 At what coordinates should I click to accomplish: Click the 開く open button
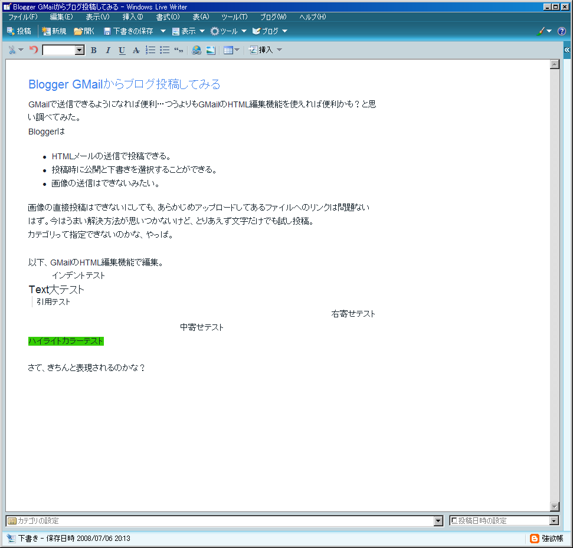(84, 31)
